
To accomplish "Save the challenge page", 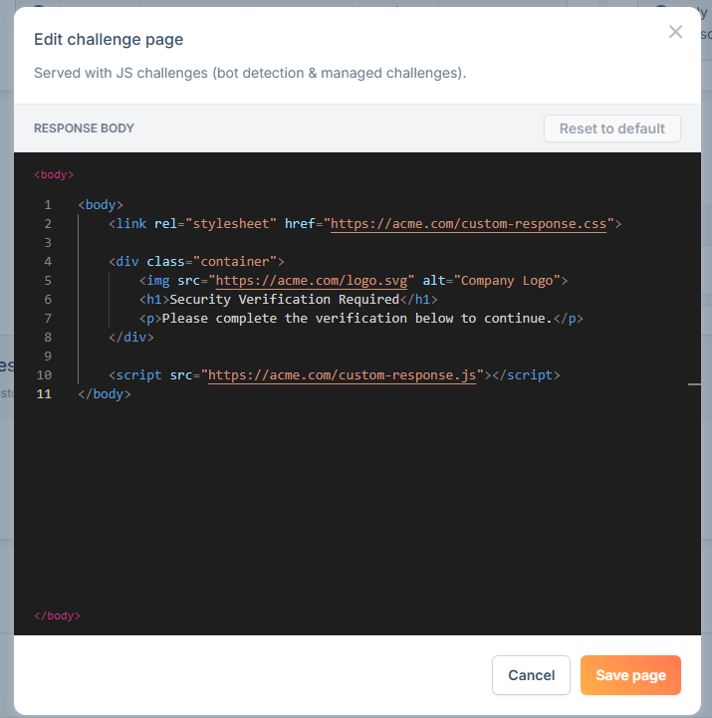I will (x=630, y=675).
